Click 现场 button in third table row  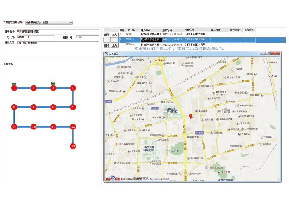click(x=114, y=45)
